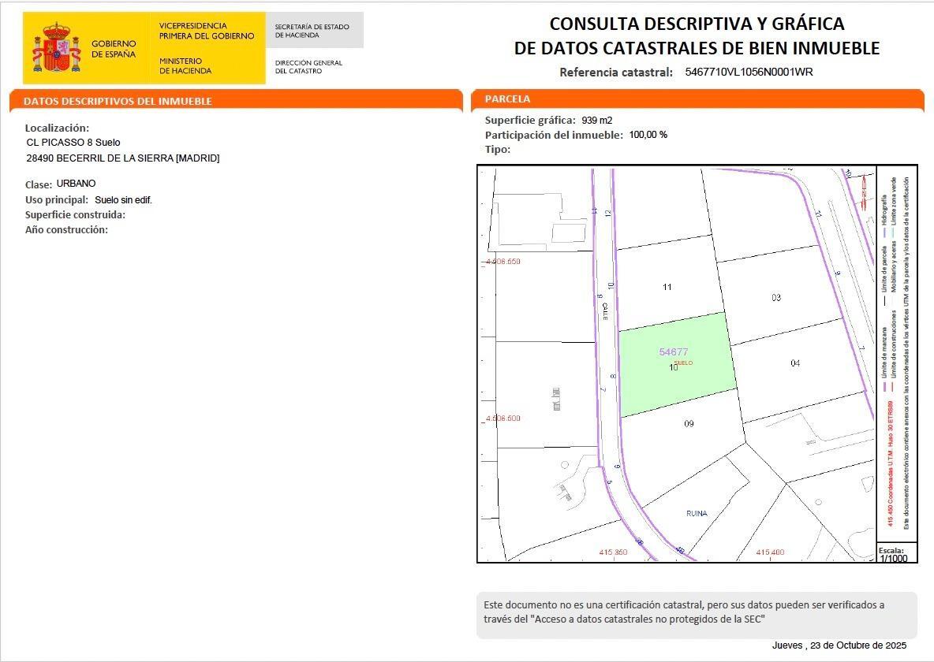
Task: Click cadastral reference 5467710VL1056N0001WR
Action: pos(749,72)
